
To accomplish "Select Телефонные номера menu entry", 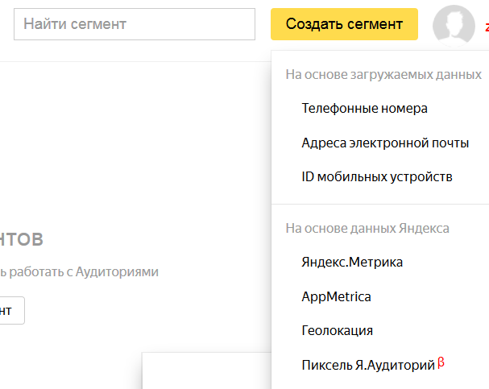I will click(x=365, y=109).
